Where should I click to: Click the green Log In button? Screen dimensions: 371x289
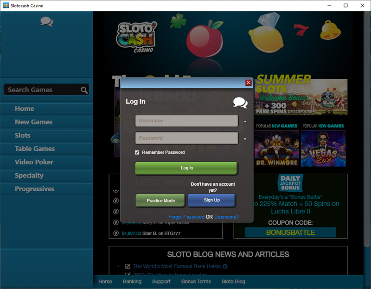(x=186, y=168)
